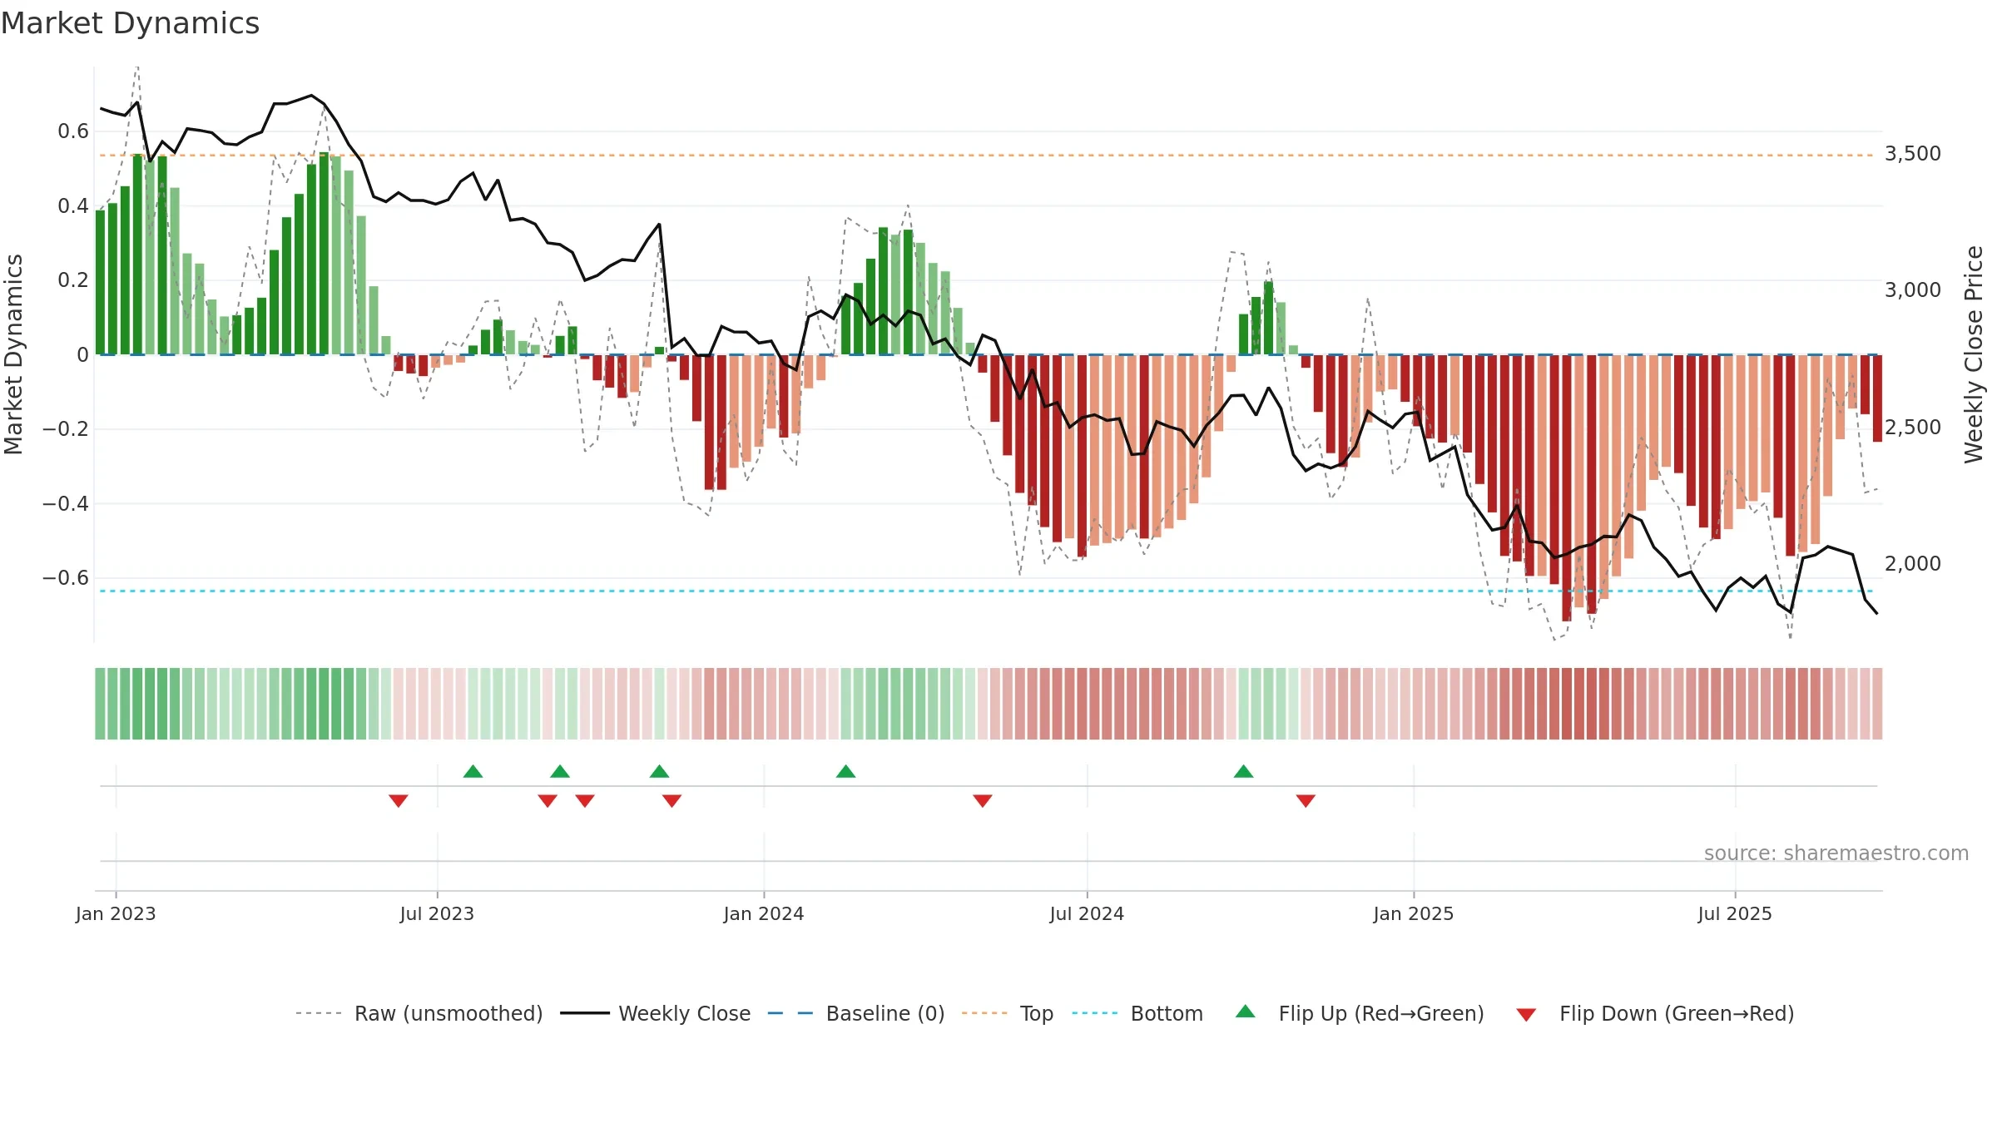The image size is (1997, 1123).
Task: Toggle the Top legend entry
Action: pyautogui.click(x=1008, y=1013)
